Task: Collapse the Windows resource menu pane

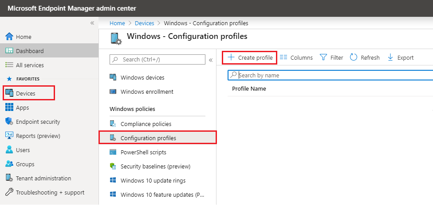Action: pos(211,59)
